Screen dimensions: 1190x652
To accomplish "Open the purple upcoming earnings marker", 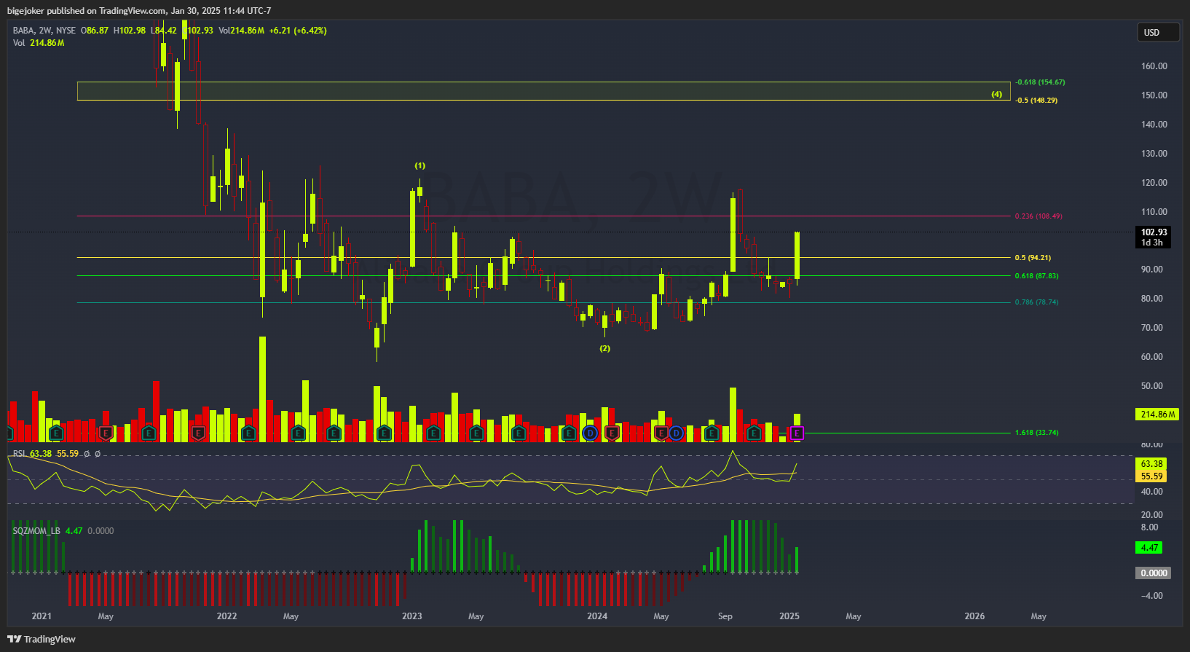I will [x=797, y=433].
